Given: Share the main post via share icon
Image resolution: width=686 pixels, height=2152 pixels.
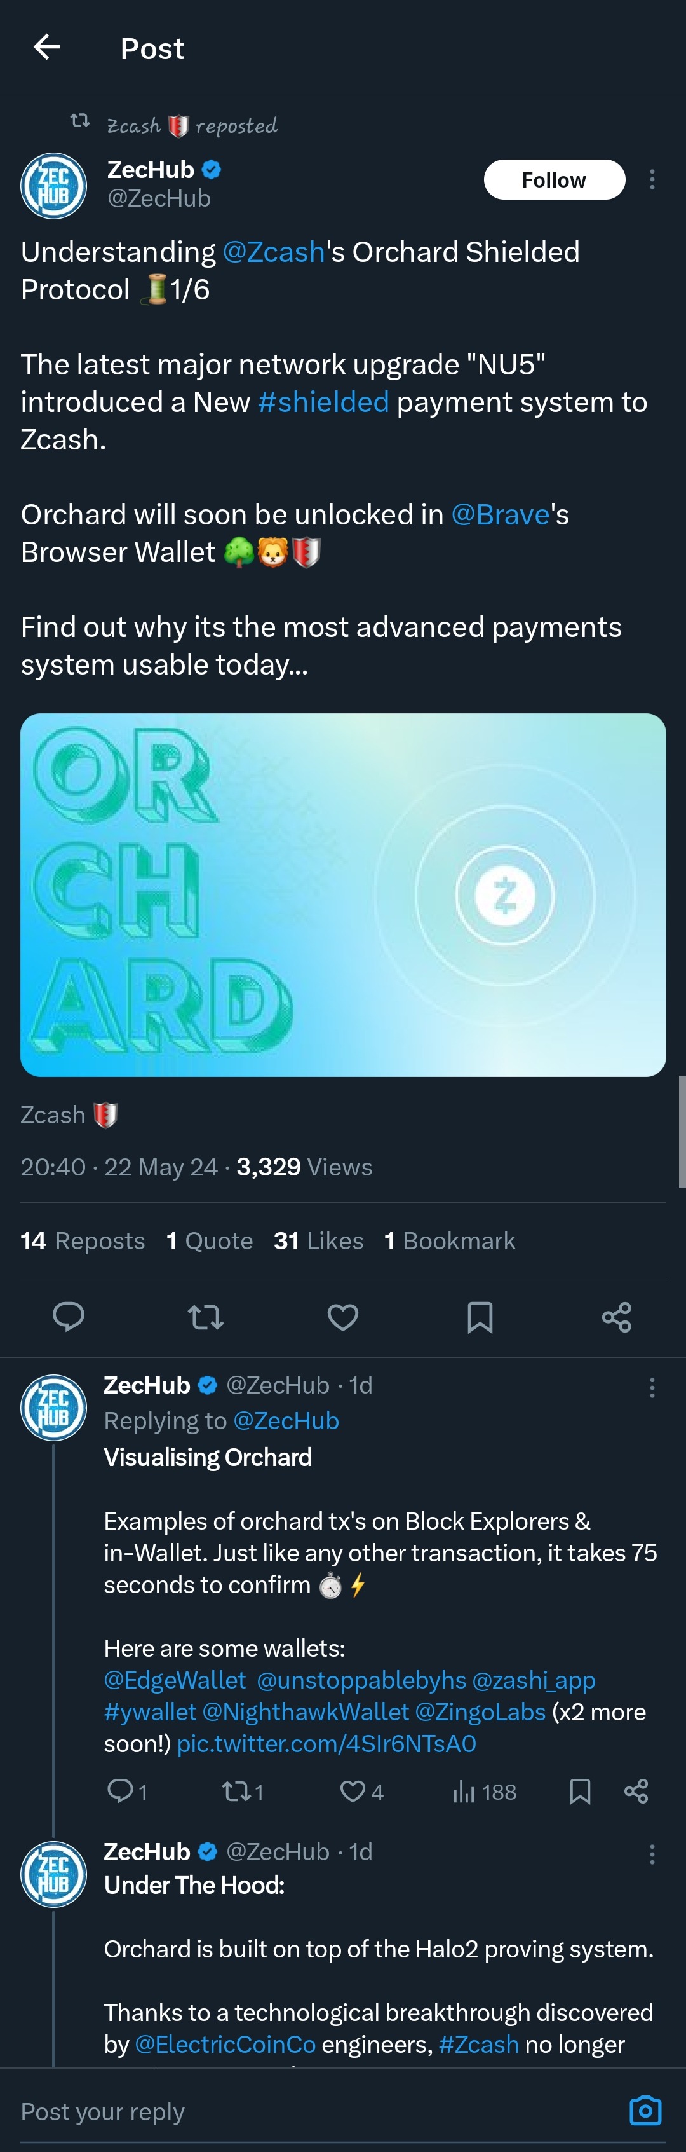Looking at the screenshot, I should [x=617, y=1317].
